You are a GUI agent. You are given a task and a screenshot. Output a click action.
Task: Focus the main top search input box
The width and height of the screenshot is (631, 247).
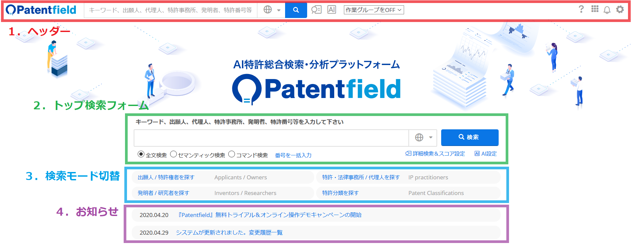click(271, 138)
